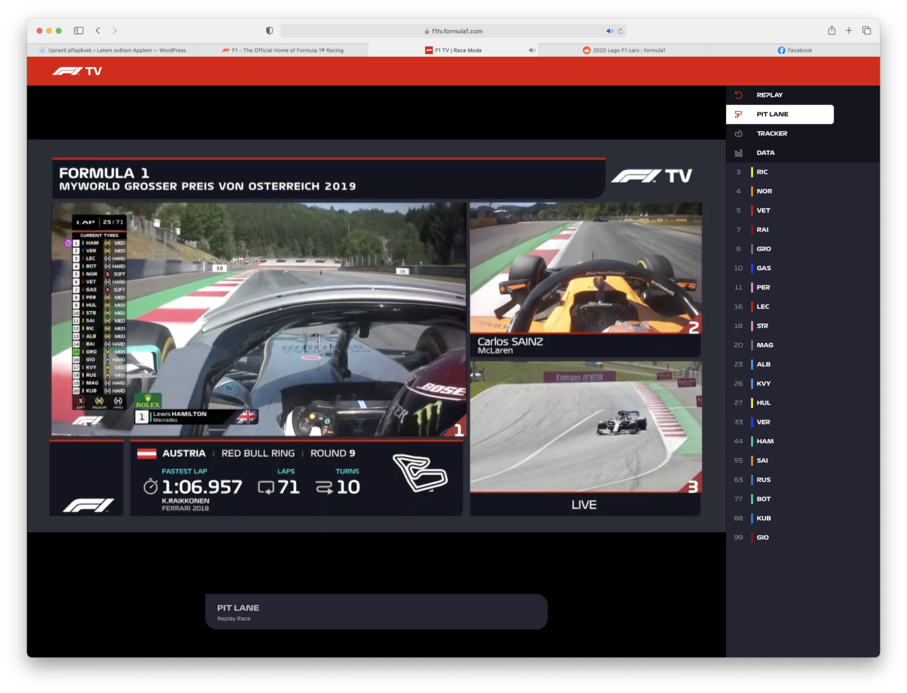Open driver RUS onboard camera

(779, 480)
